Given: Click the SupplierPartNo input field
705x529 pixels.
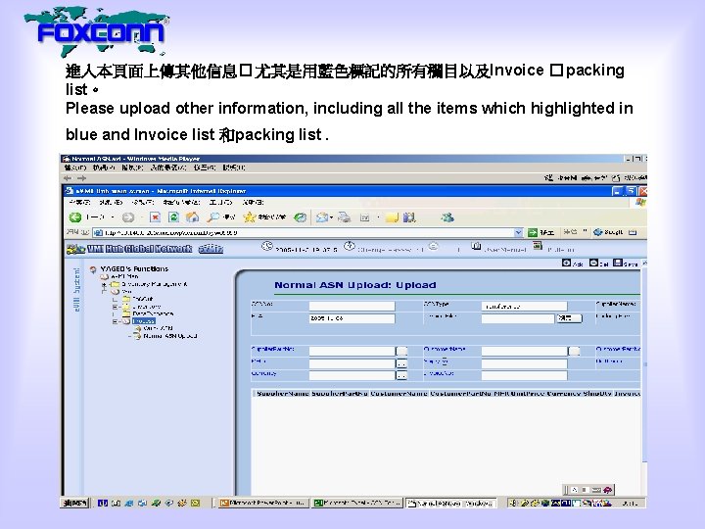Looking at the screenshot, I should click(x=352, y=351).
